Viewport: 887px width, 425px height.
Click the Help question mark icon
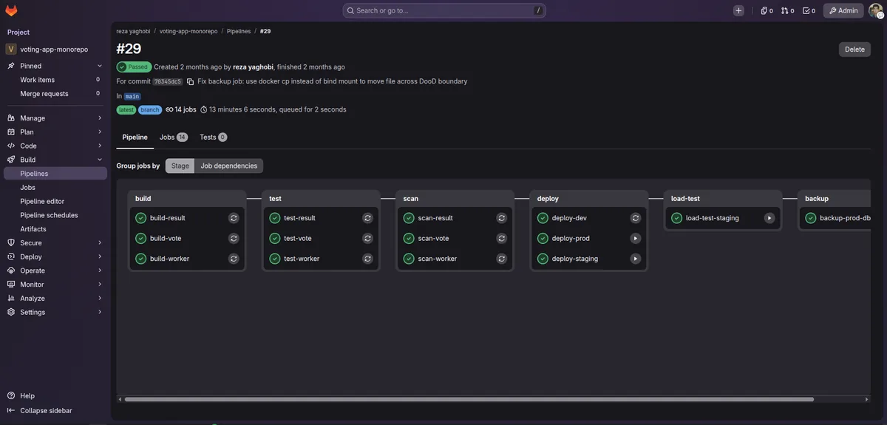pos(11,395)
